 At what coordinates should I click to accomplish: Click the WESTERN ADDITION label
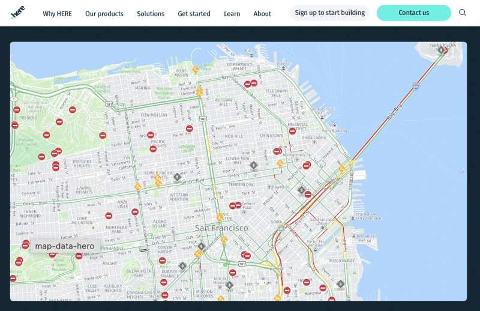[179, 197]
